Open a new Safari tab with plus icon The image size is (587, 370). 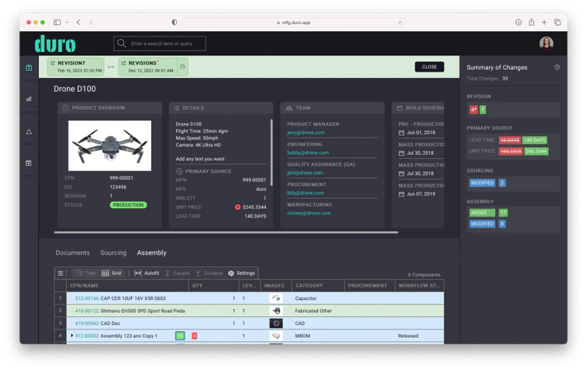544,23
